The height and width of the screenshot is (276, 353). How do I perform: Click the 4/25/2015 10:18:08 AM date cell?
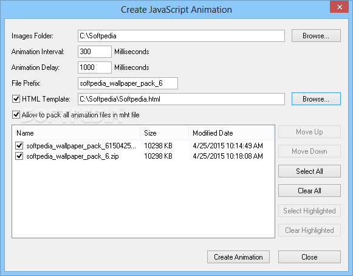228,156
